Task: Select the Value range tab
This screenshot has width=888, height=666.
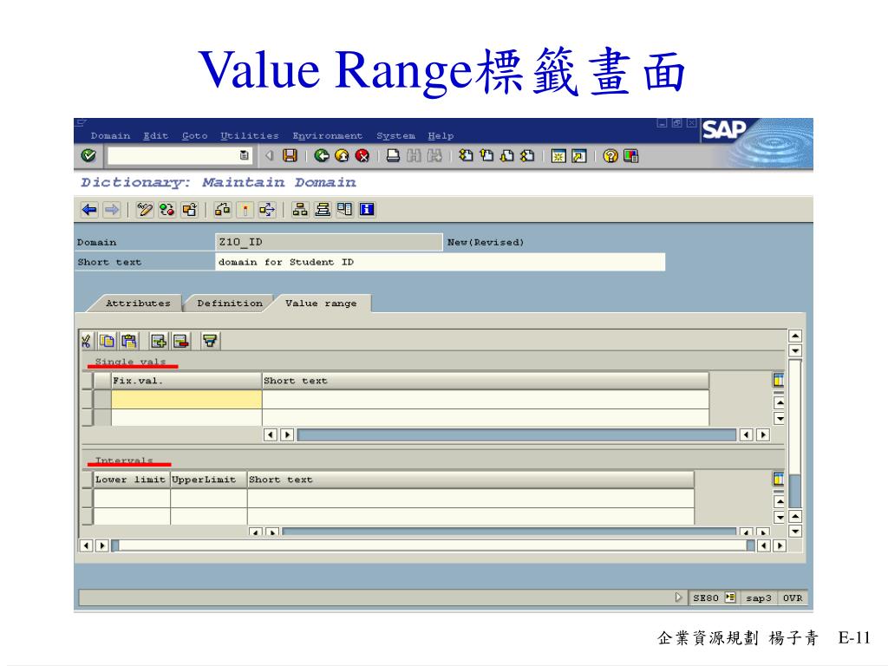Action: point(321,303)
